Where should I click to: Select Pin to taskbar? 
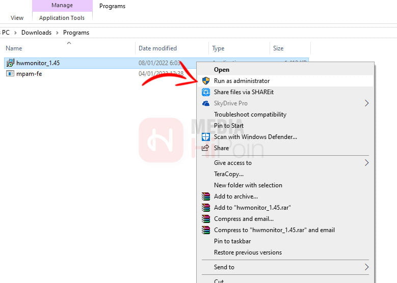pos(285,241)
